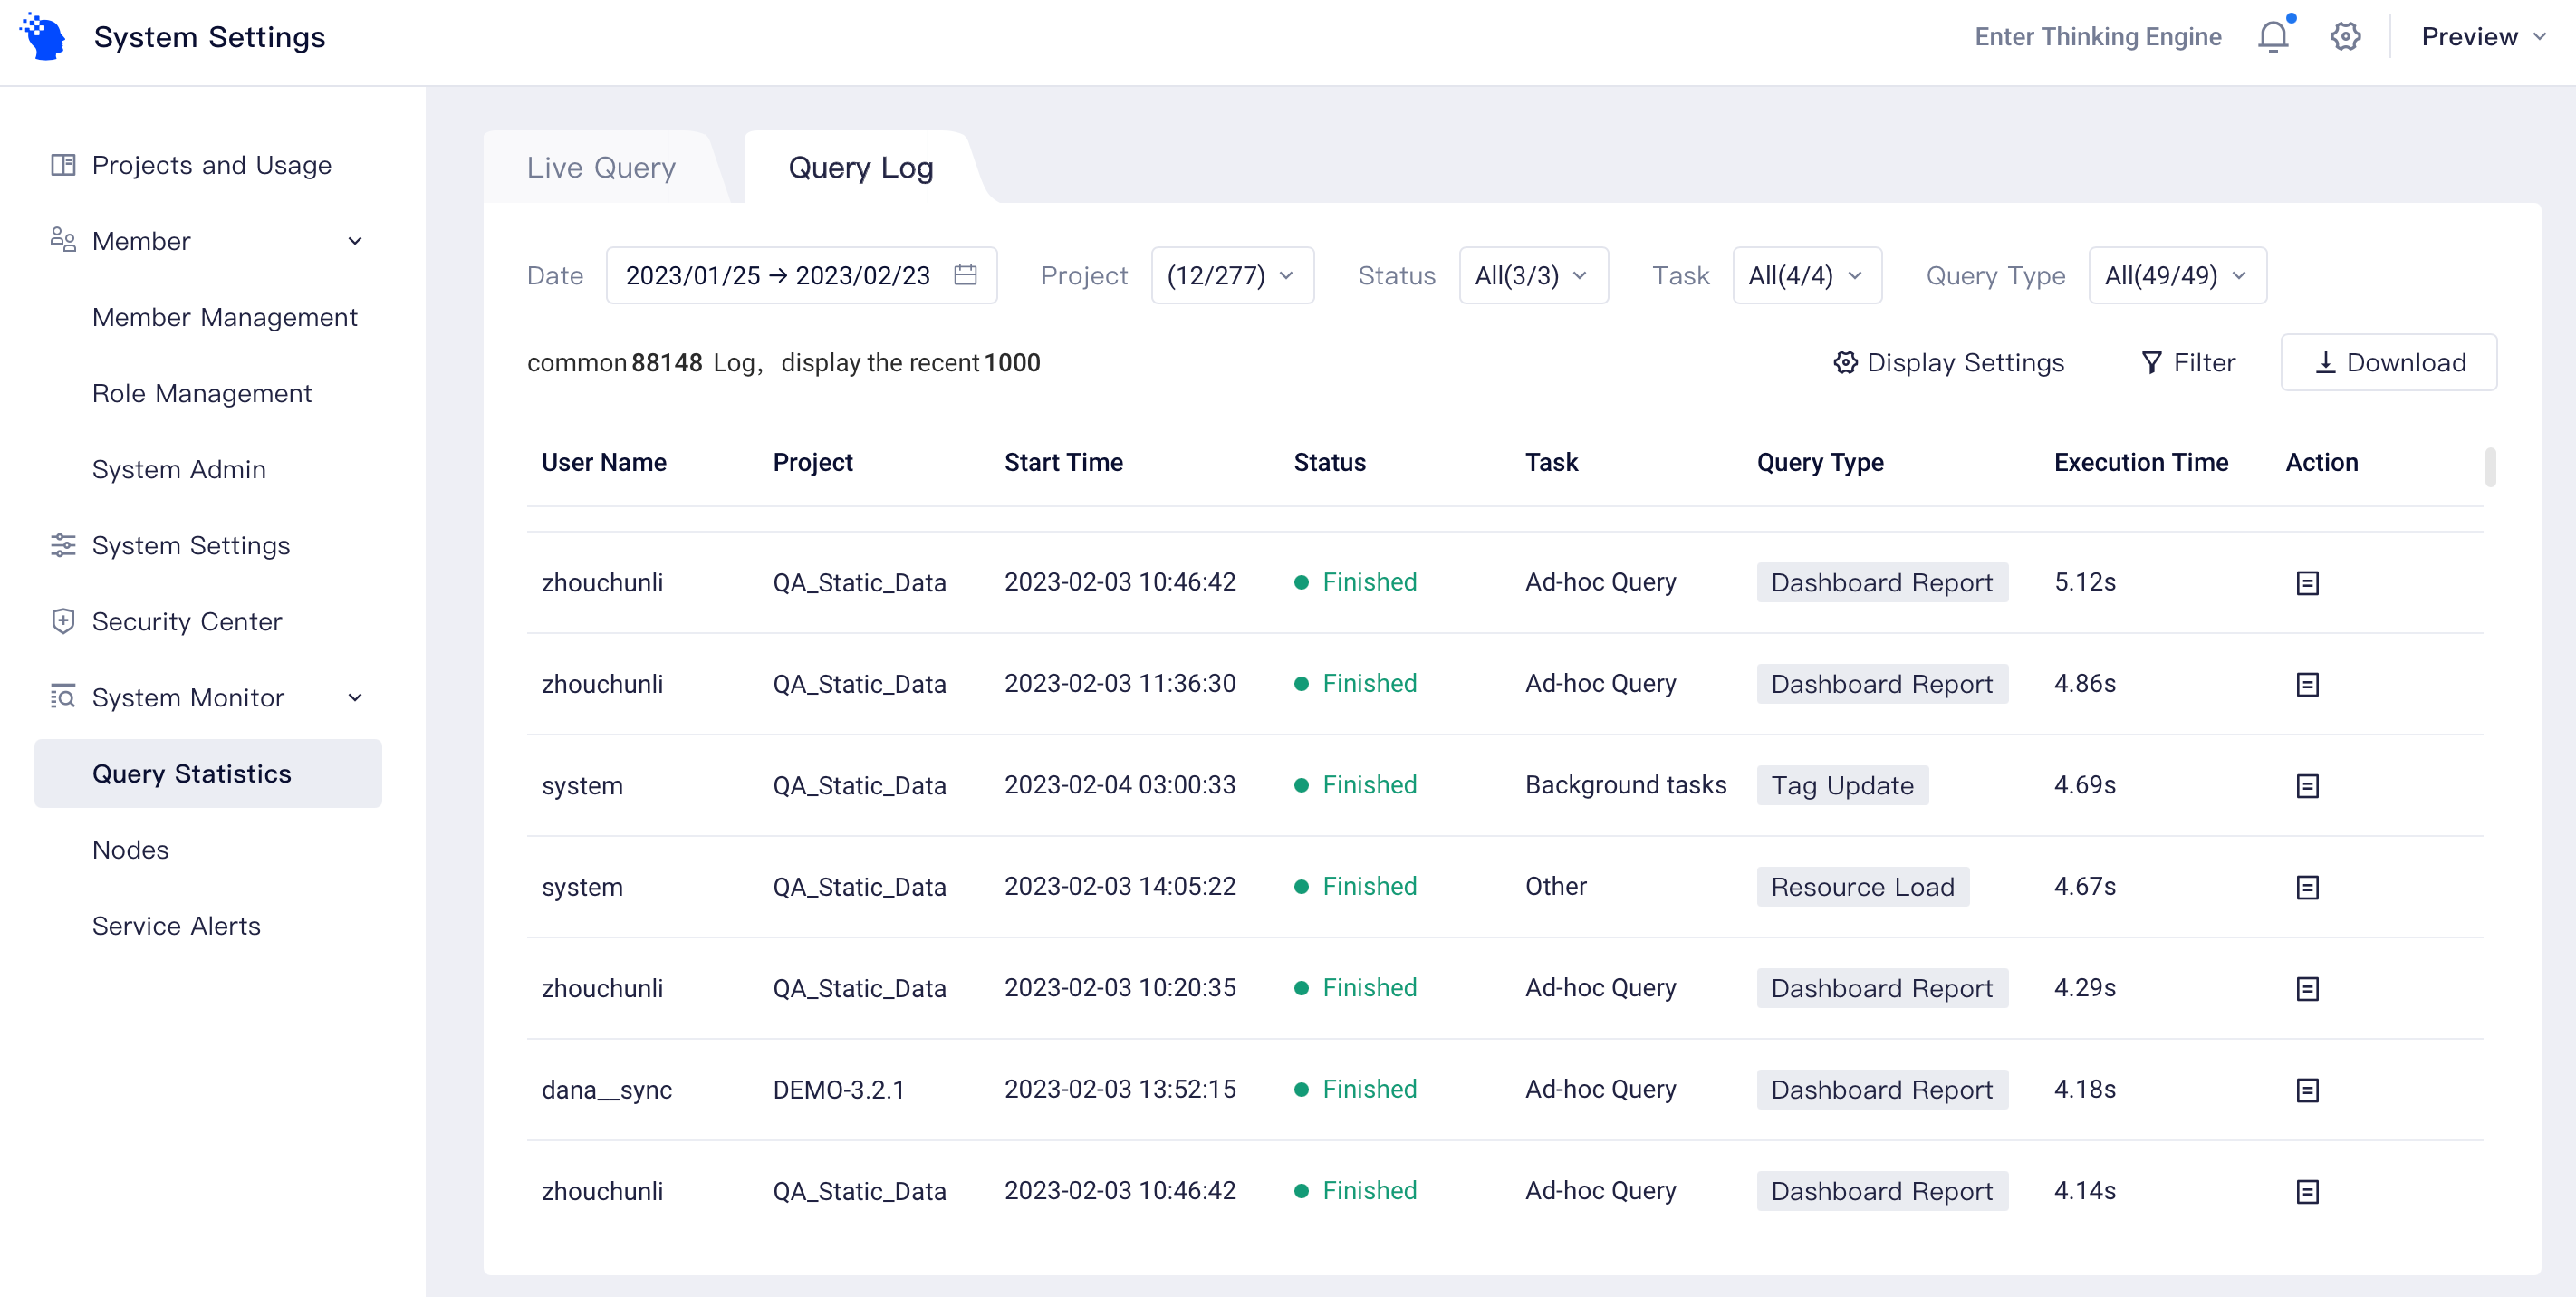This screenshot has width=2576, height=1297.
Task: View details of the Tag Update query
Action: coord(2307,786)
